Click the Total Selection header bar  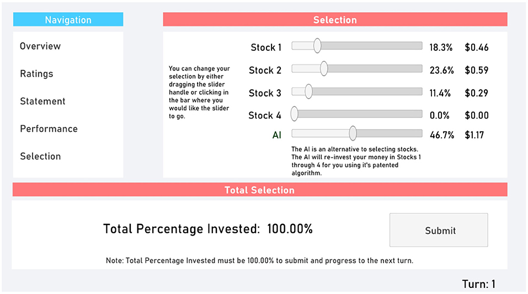(260, 190)
